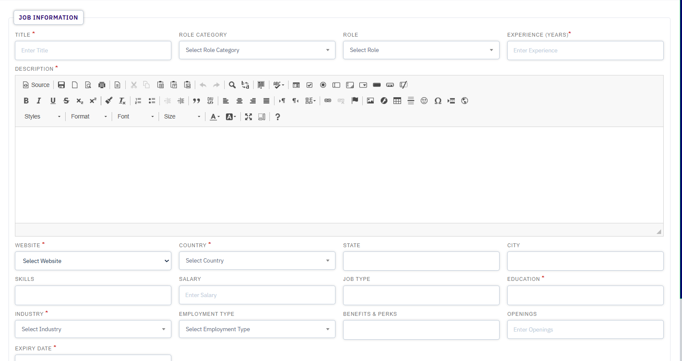682x361 pixels.
Task: Center align the text
Action: coord(240,101)
